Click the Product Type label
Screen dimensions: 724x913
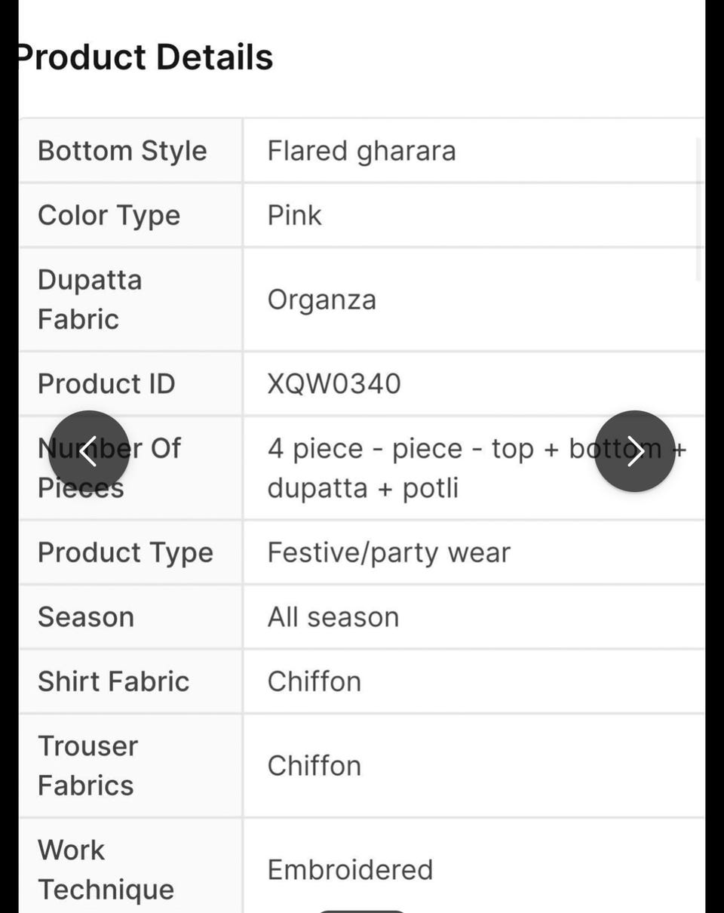[x=126, y=552]
